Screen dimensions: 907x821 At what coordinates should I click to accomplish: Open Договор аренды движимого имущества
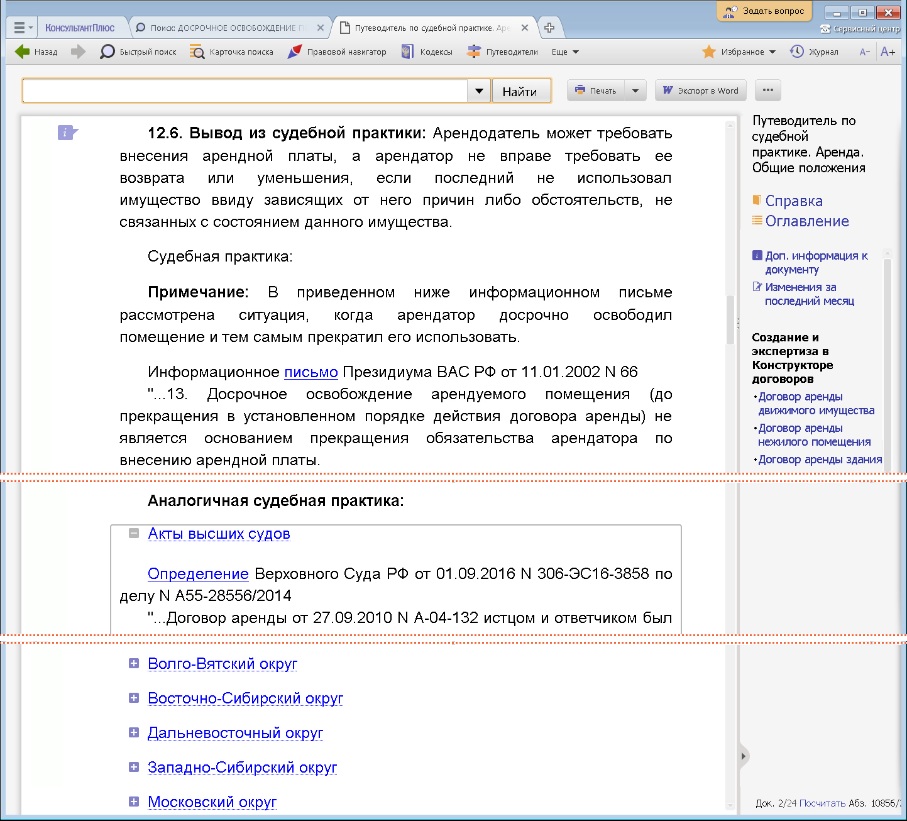(816, 404)
